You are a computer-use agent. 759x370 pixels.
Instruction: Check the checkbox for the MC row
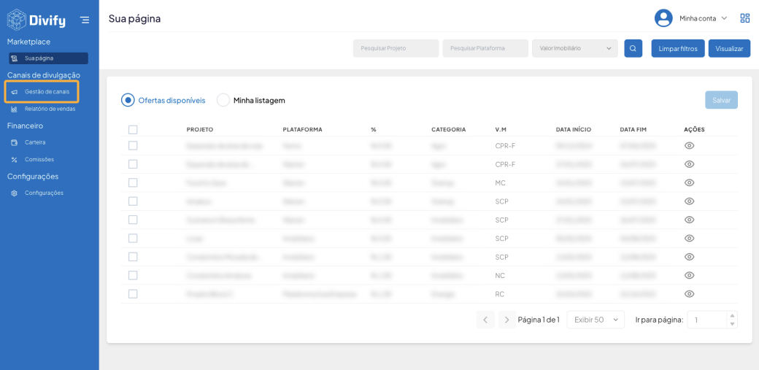coord(133,182)
